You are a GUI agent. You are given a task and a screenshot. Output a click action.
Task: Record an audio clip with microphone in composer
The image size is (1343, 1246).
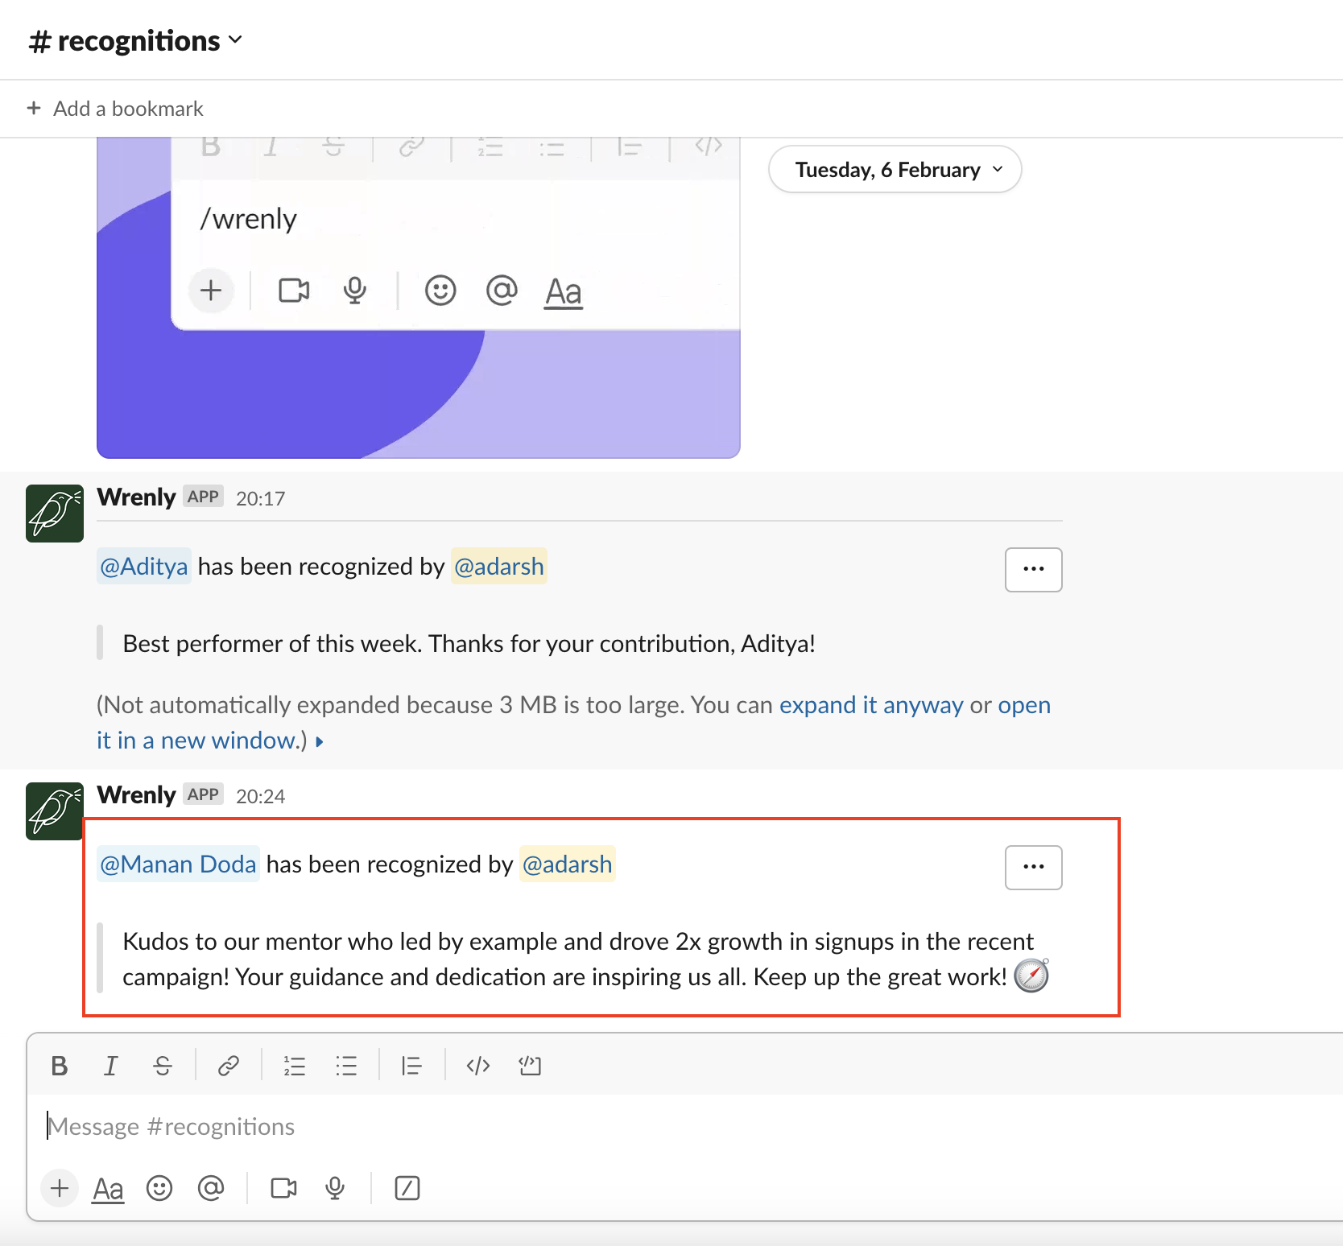point(335,1188)
